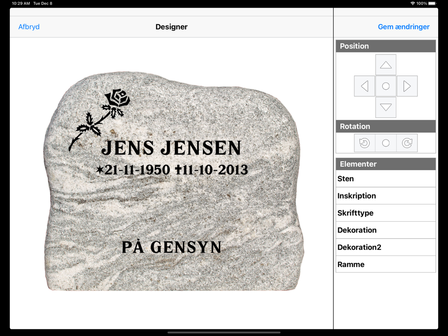Viewport: 448px width, 336px height.
Task: Tap the Designer title
Action: [172, 27]
